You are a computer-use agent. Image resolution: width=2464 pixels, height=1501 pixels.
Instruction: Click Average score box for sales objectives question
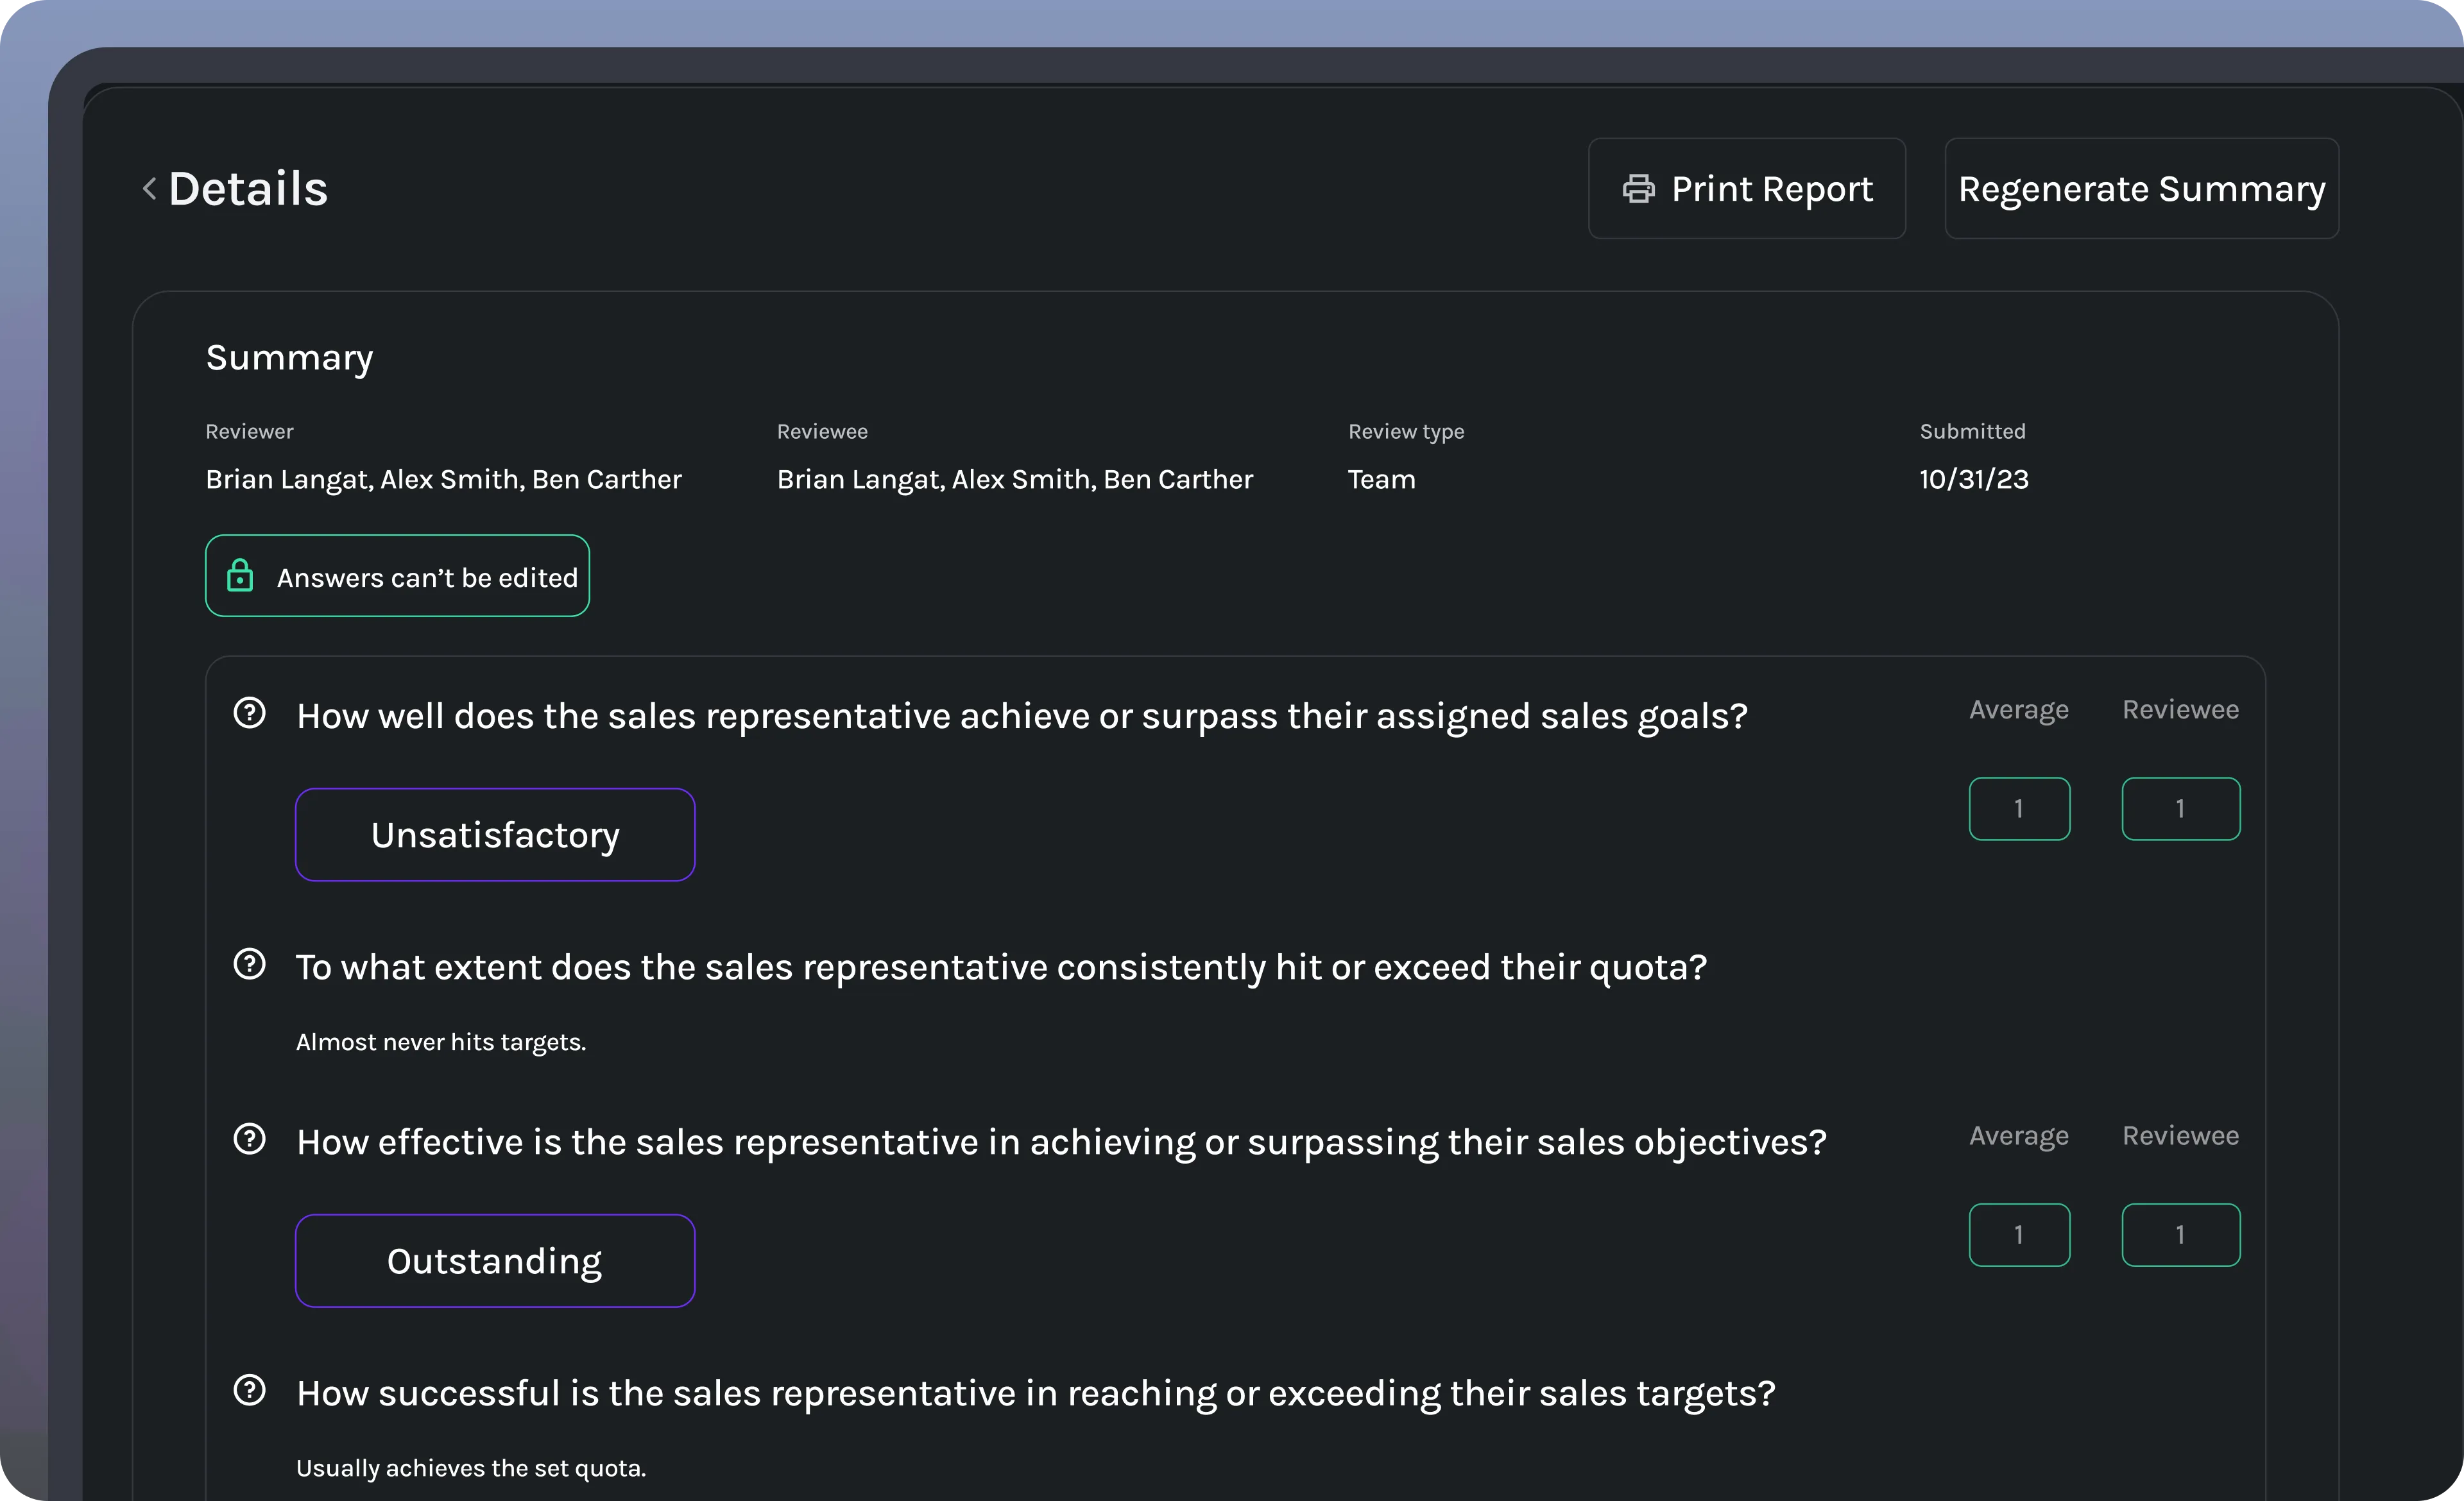(x=2019, y=1235)
